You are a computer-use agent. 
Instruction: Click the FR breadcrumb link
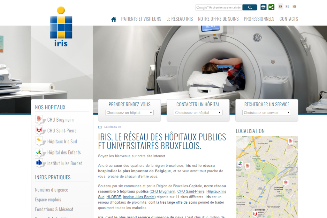click(x=100, y=127)
